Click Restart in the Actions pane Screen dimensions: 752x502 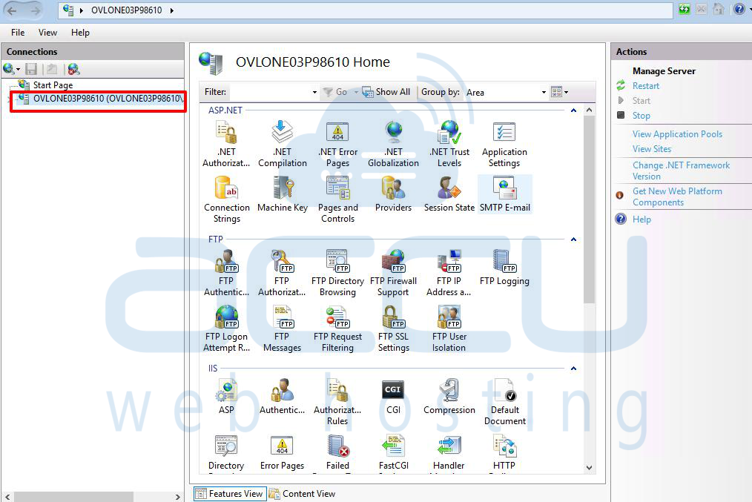click(x=646, y=85)
